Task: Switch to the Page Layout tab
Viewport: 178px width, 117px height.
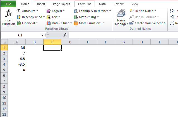Action: click(62, 4)
